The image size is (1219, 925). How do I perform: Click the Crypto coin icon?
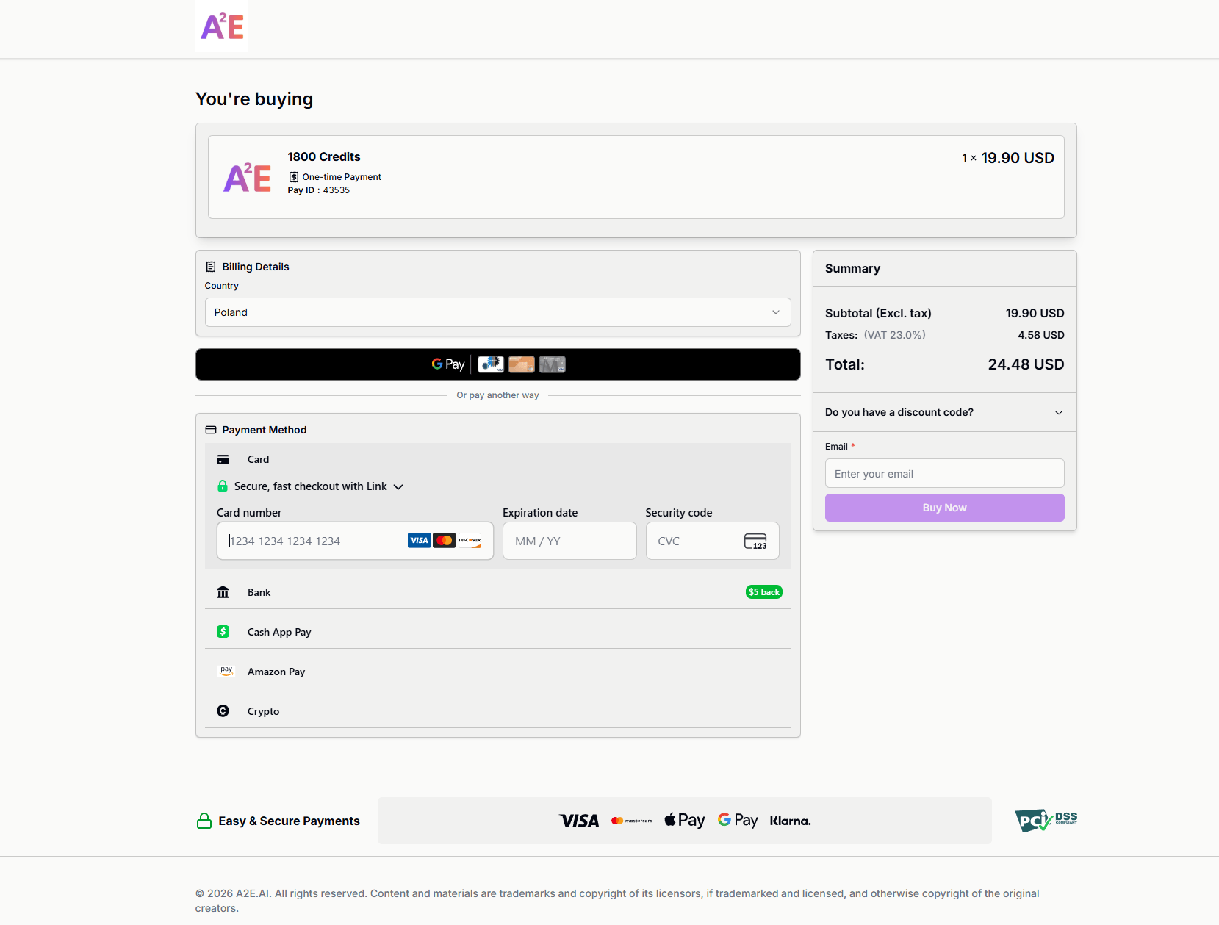223,710
